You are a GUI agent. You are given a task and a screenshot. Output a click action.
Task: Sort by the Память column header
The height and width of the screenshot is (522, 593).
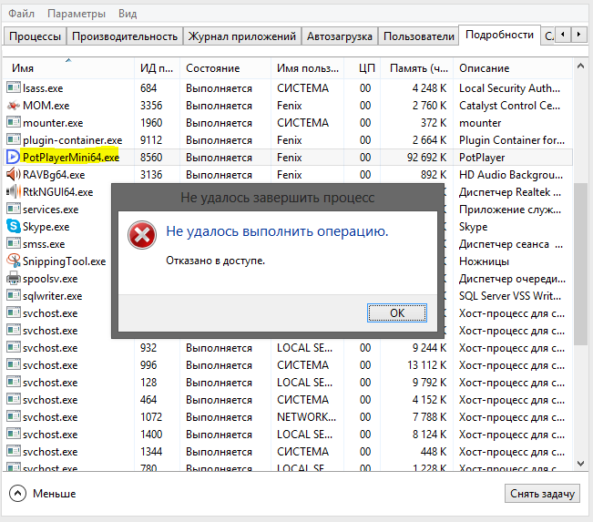(417, 68)
